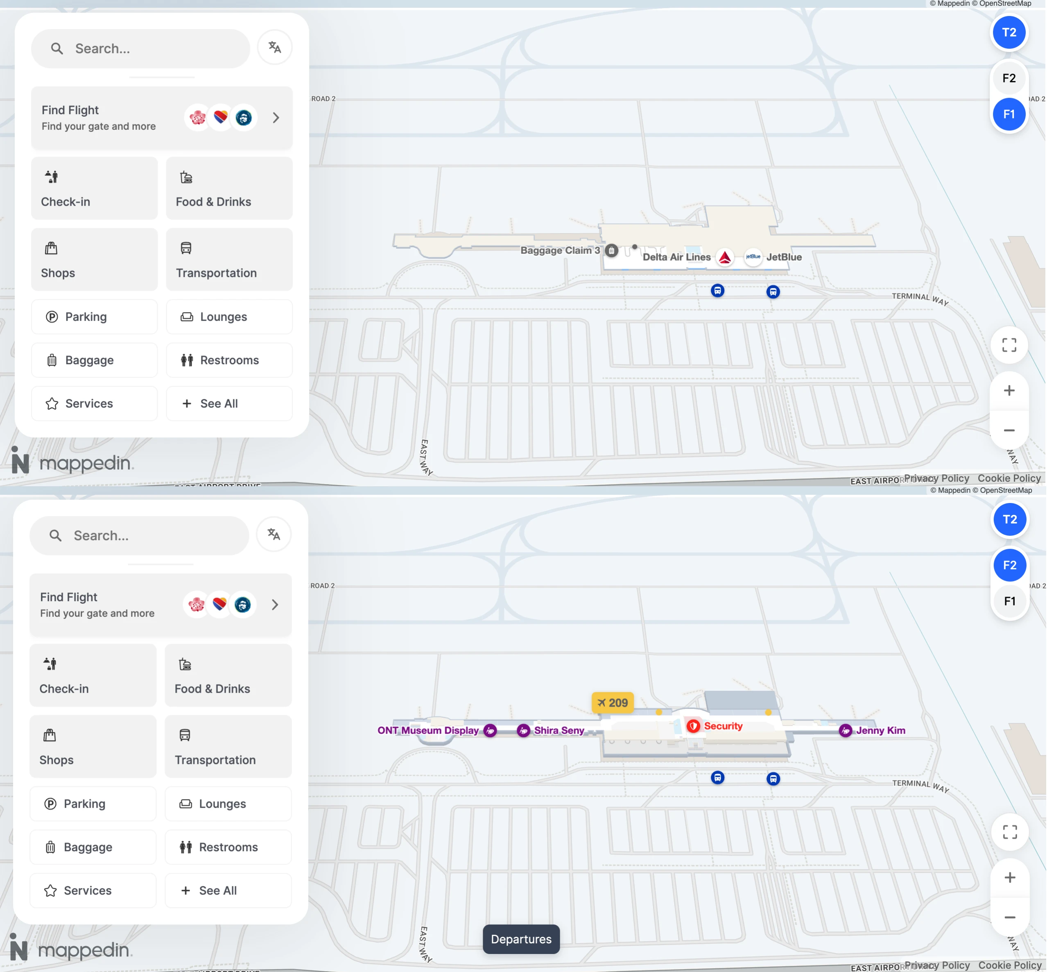Open the Food & Drinks category
Image resolution: width=1047 pixels, height=972 pixels.
click(229, 188)
